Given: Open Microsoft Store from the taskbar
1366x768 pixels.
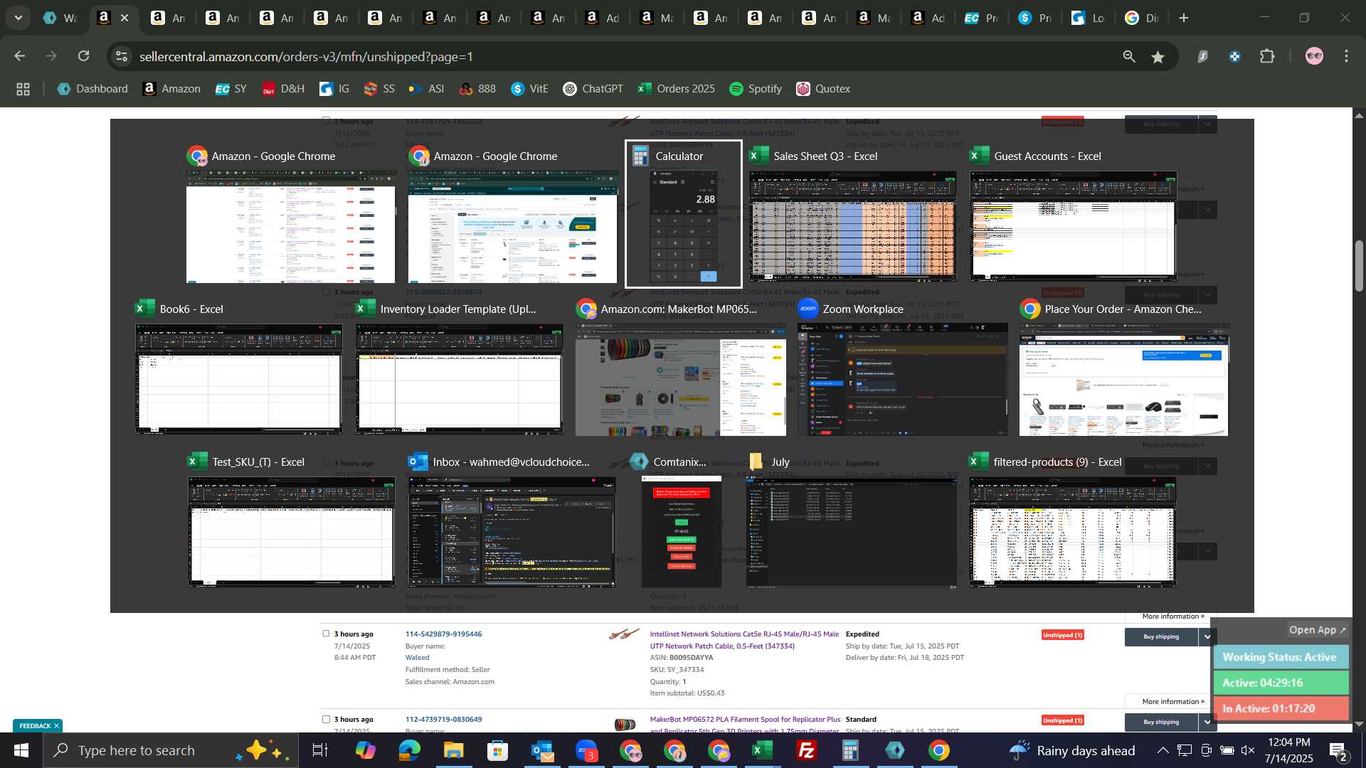Looking at the screenshot, I should point(497,750).
